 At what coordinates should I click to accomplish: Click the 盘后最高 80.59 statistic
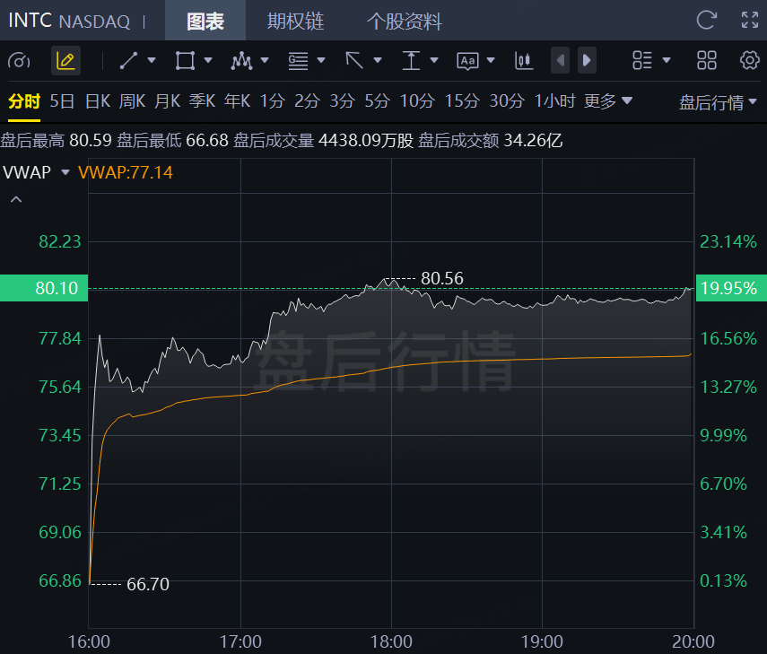tap(57, 140)
